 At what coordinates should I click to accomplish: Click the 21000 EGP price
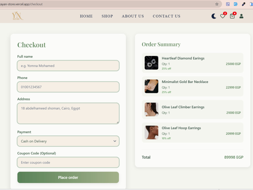(234, 113)
